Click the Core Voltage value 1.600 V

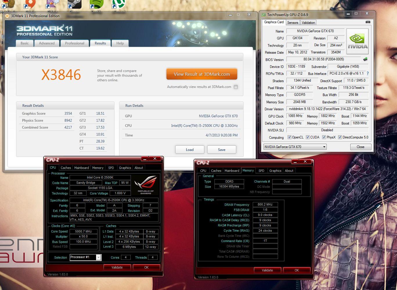coord(120,193)
